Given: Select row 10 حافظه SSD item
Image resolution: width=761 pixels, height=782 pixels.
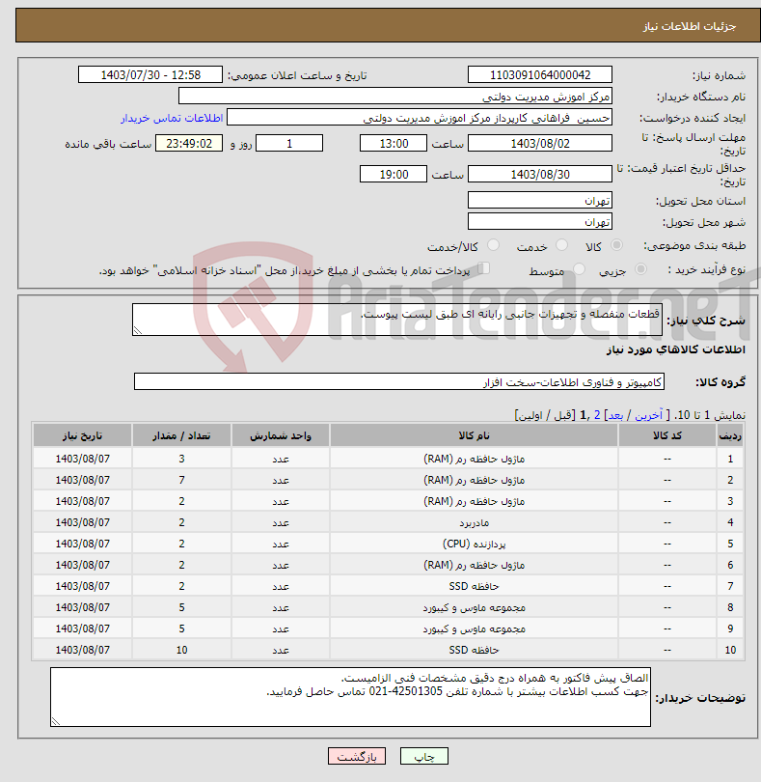Looking at the screenshot, I should [x=474, y=651].
